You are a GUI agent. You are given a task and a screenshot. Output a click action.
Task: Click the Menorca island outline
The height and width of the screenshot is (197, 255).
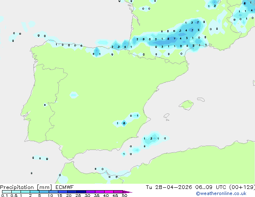pyautogui.click(x=201, y=99)
